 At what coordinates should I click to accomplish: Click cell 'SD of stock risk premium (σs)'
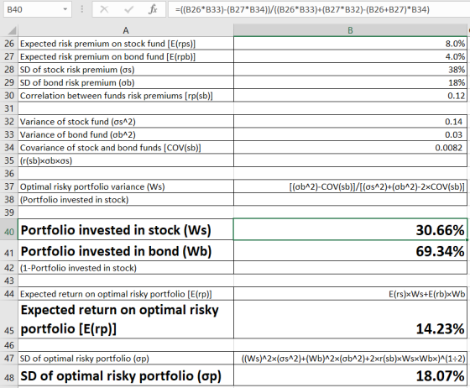click(126, 70)
